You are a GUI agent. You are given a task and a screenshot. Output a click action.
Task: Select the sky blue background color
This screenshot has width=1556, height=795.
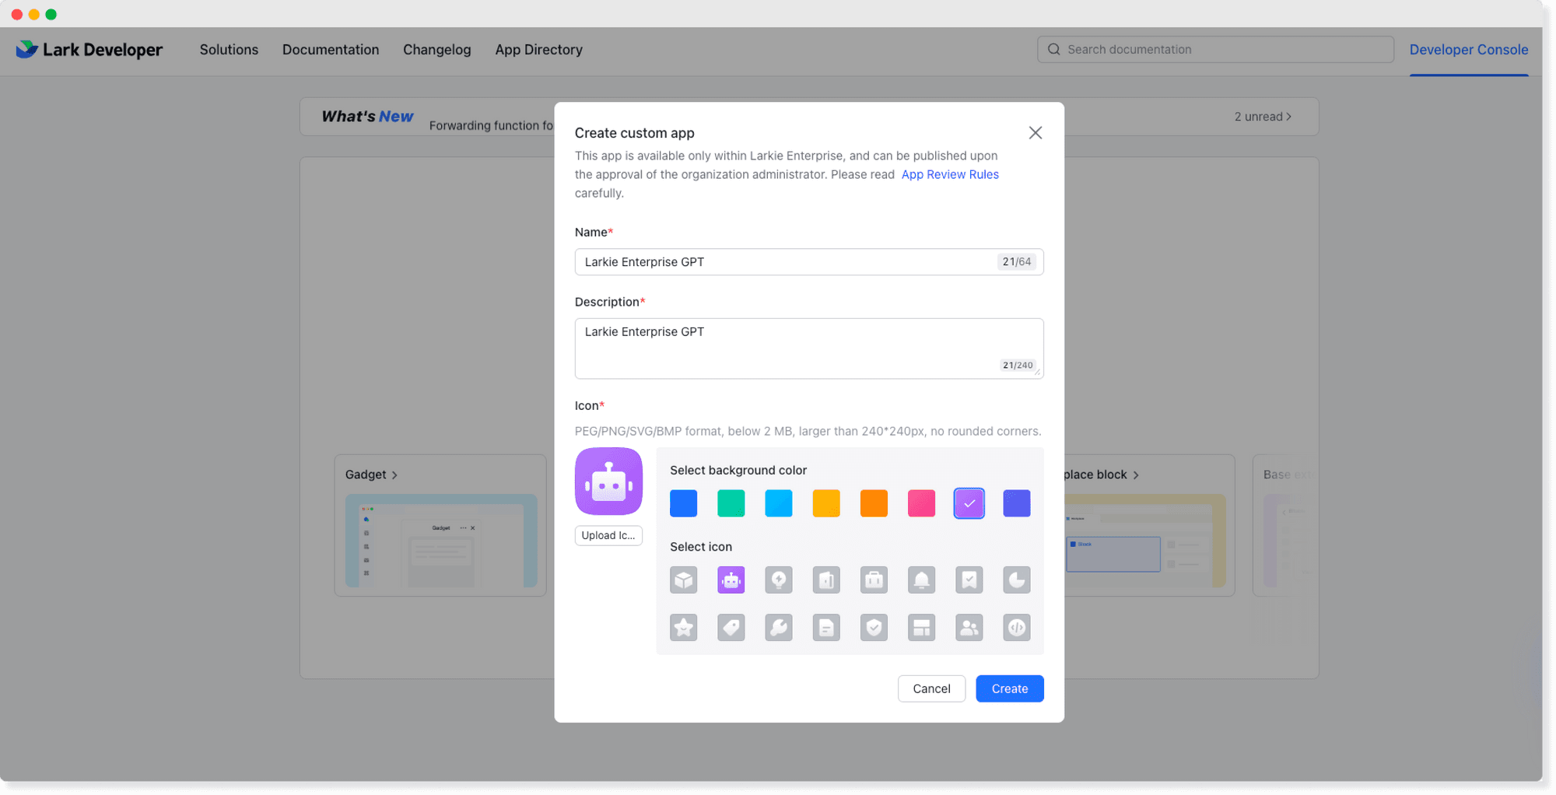[x=778, y=503]
